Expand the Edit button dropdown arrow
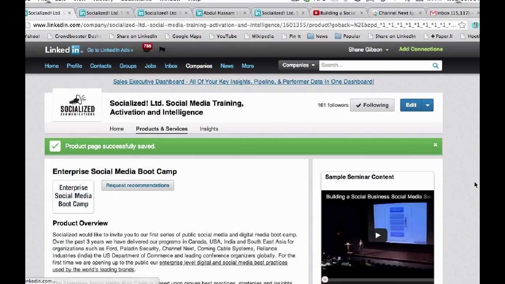This screenshot has width=505, height=284. pos(427,105)
